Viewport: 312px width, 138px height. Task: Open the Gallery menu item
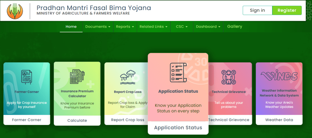(235, 26)
